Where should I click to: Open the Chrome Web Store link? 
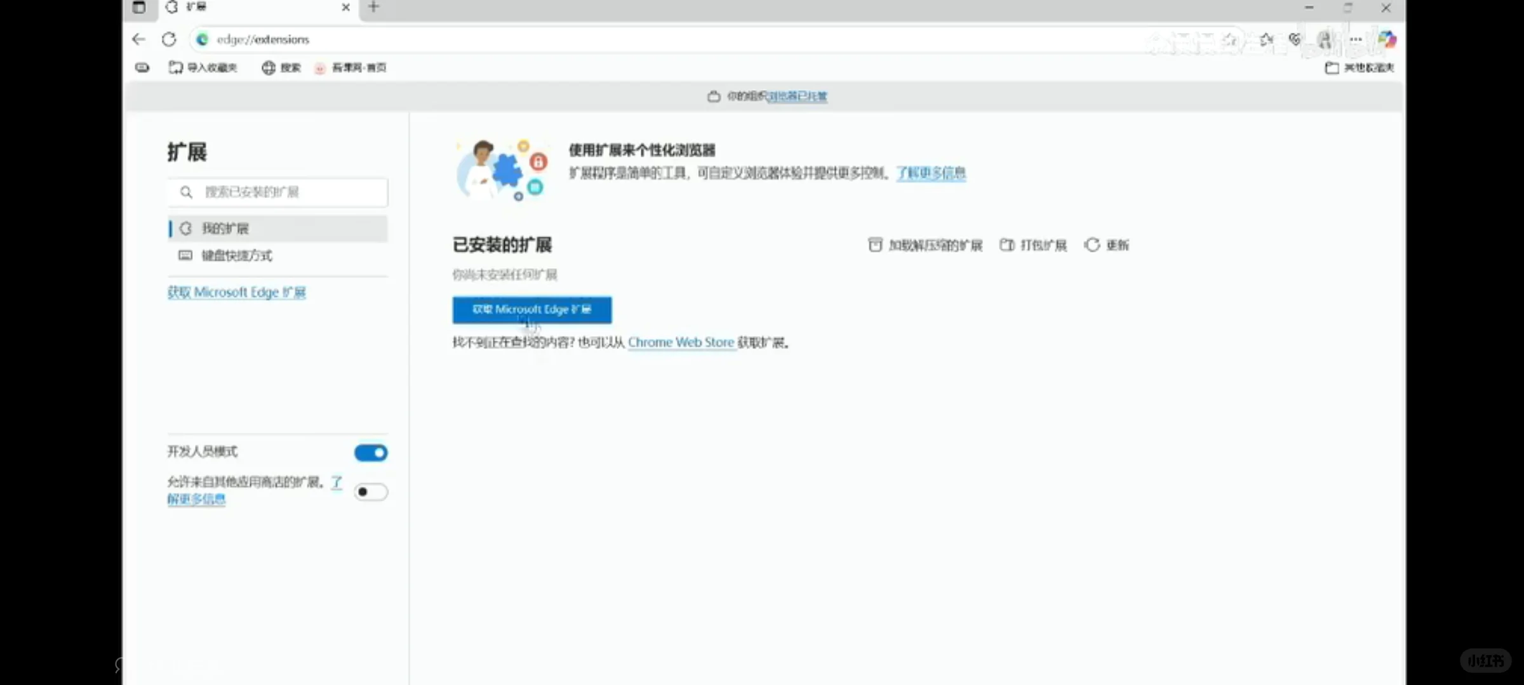[x=681, y=342]
